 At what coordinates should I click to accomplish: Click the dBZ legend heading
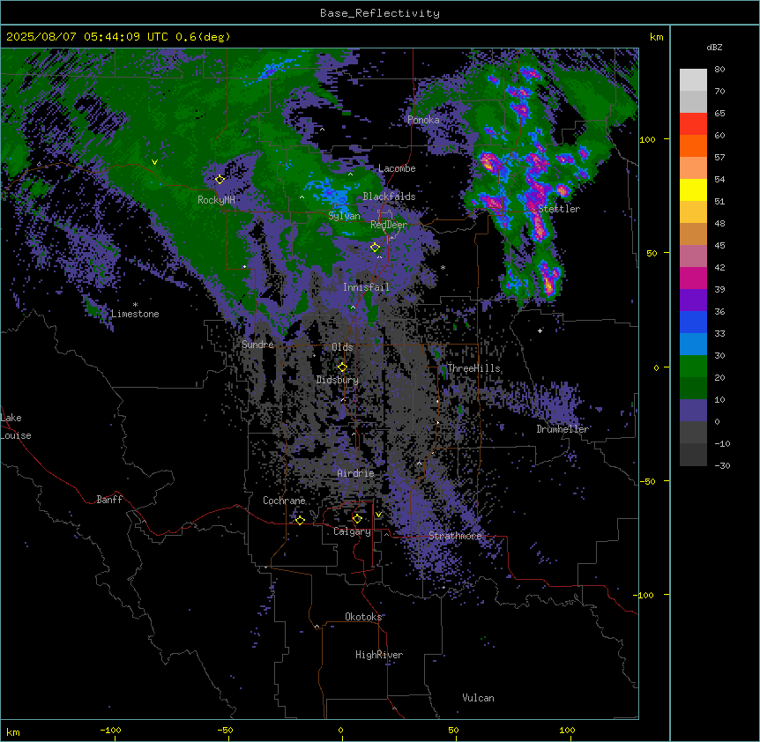click(x=714, y=48)
